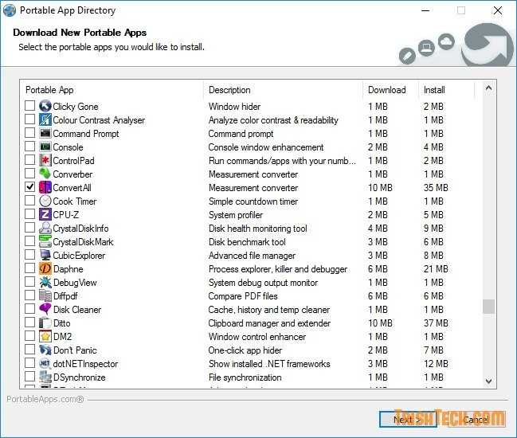The image size is (517, 438).
Task: Click the Disk Cleaner icon
Action: 45,310
